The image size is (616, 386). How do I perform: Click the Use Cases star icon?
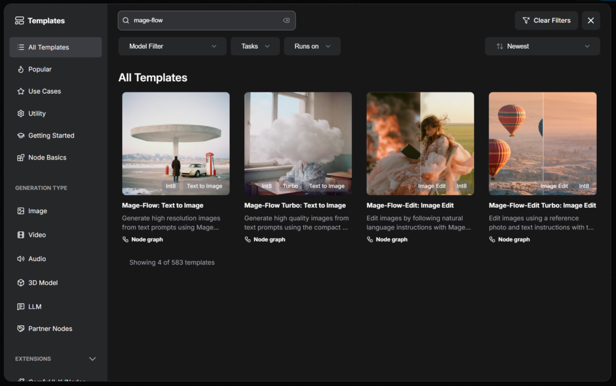tap(21, 91)
